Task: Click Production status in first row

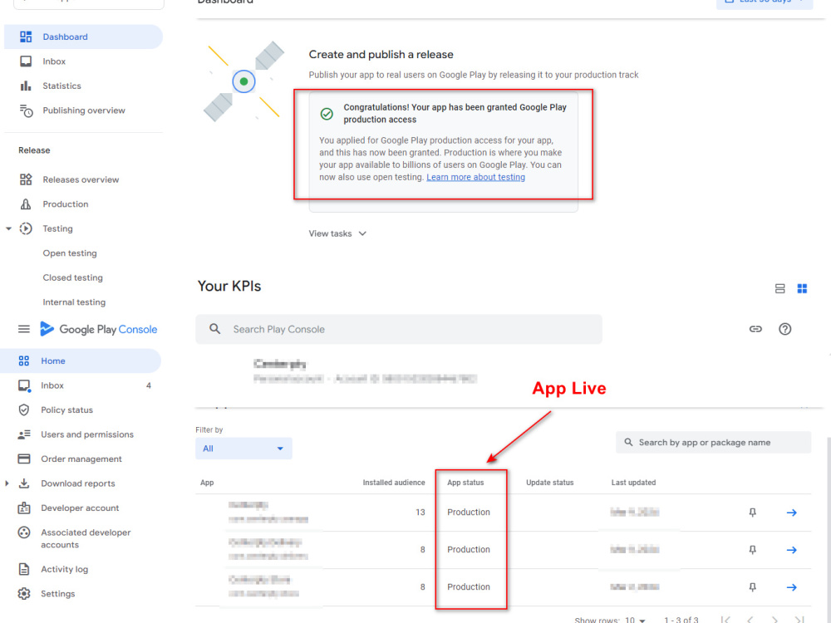Action: [x=469, y=513]
